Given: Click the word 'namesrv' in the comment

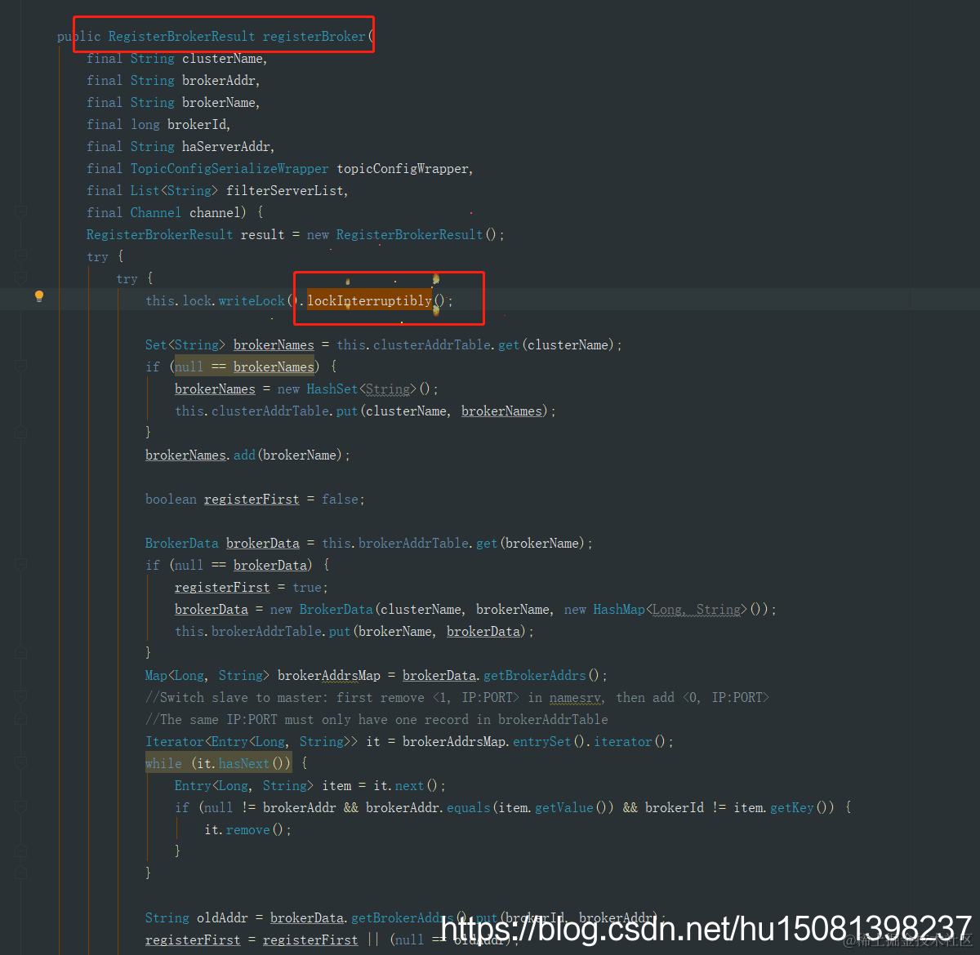Looking at the screenshot, I should (575, 697).
